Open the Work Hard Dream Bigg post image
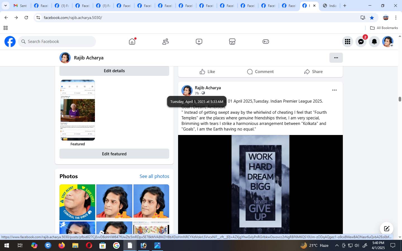The width and height of the screenshot is (402, 251). point(260,185)
